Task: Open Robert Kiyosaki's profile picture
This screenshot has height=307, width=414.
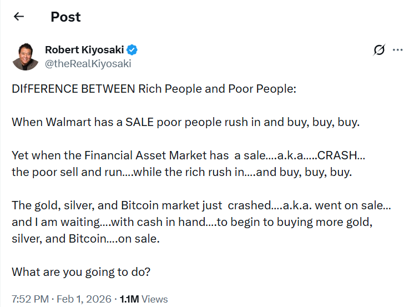Action: 24,56
